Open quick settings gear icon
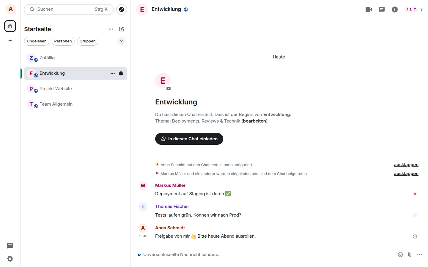 point(10,259)
